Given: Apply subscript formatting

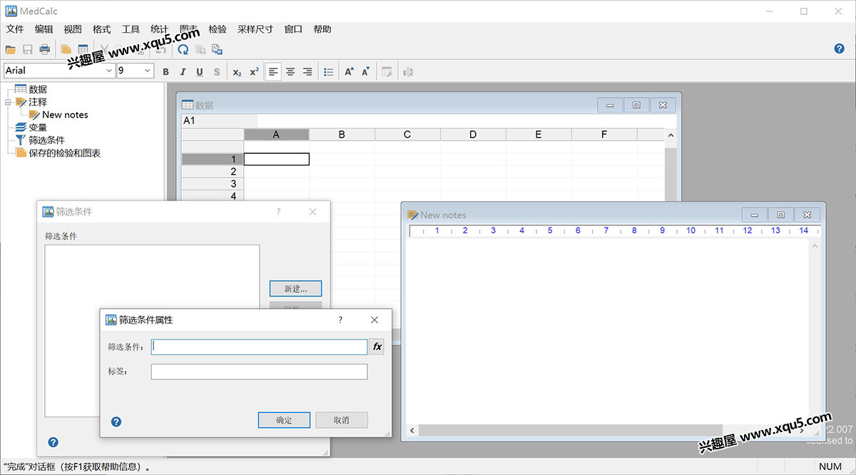Looking at the screenshot, I should tap(238, 72).
